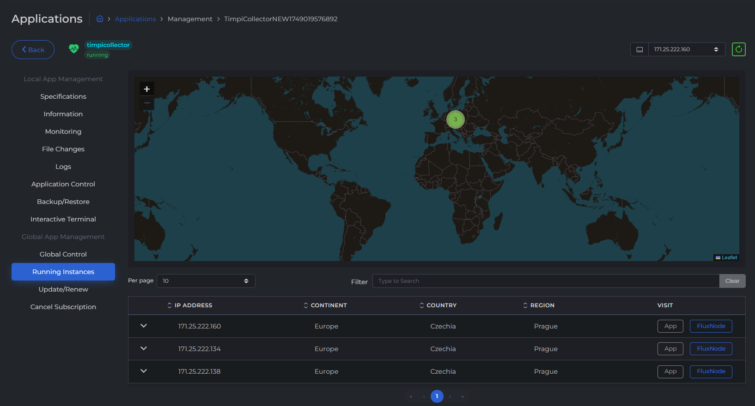Click the green refresh icon button
755x406 pixels.
(x=738, y=49)
